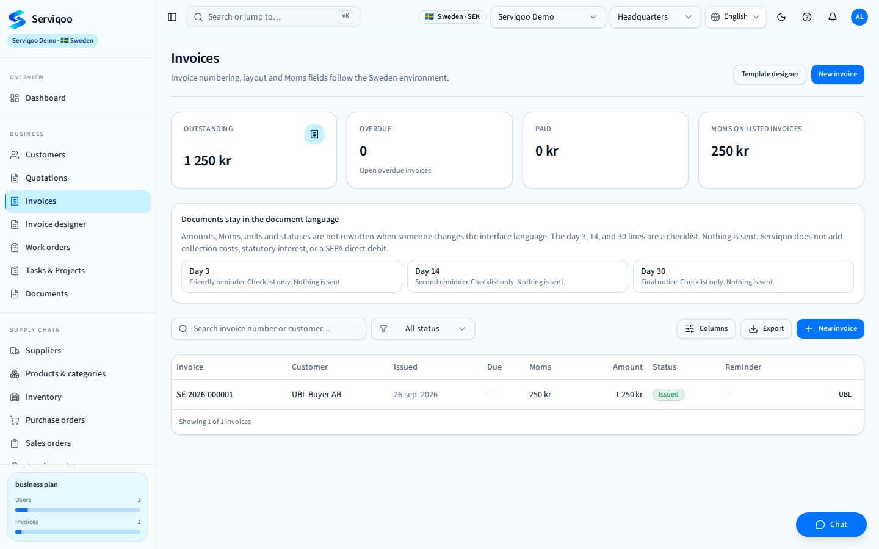879x549 pixels.
Task: Open Work orders page
Action: point(78,248)
